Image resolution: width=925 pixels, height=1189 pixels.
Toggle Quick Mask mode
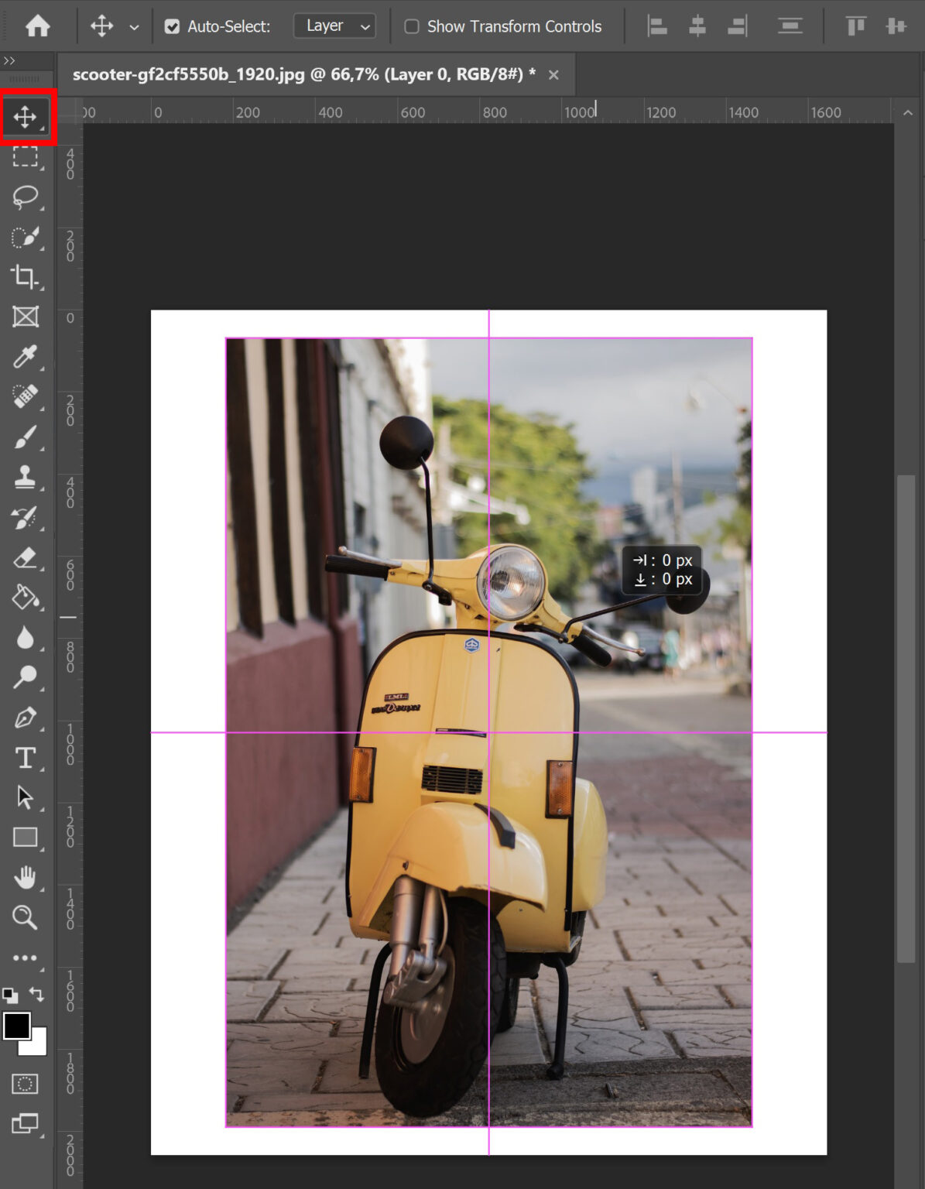[26, 1084]
